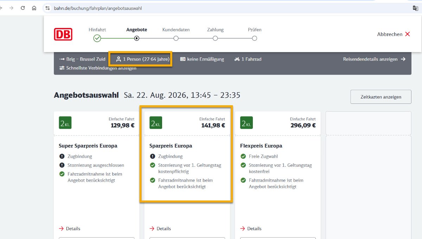This screenshot has height=239, width=422.
Task: Reload the page with the browser refresh icon
Action: click(23, 8)
